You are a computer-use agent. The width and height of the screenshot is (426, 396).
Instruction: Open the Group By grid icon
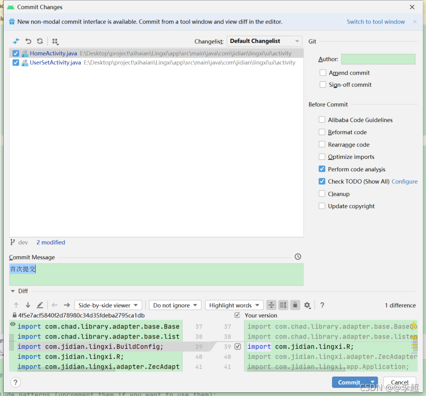point(55,42)
